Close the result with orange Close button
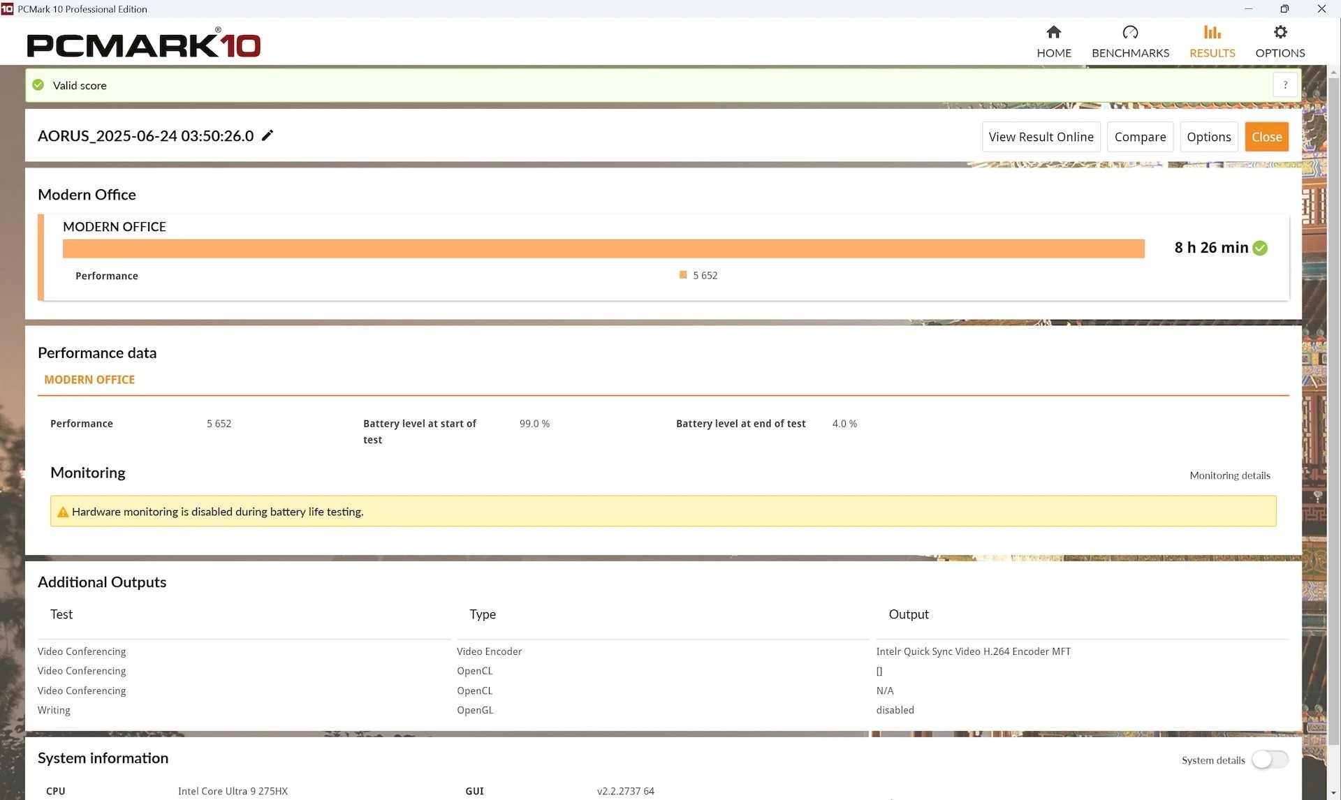Viewport: 1341px width, 800px height. point(1266,137)
